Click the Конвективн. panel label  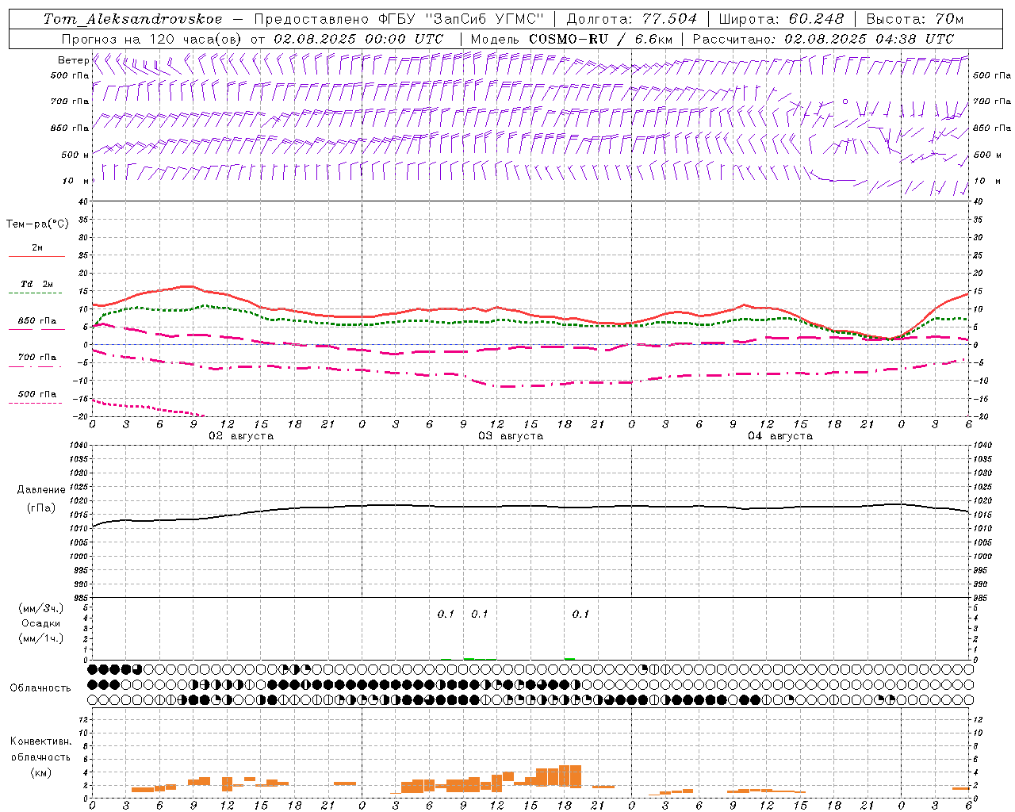(40, 741)
